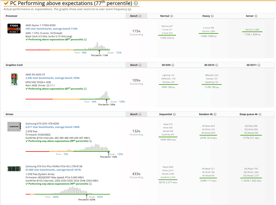This screenshot has width=276, height=205.
Task: Click the Ryzen 7 7700X processor thumbnail
Action: pos(14,29)
